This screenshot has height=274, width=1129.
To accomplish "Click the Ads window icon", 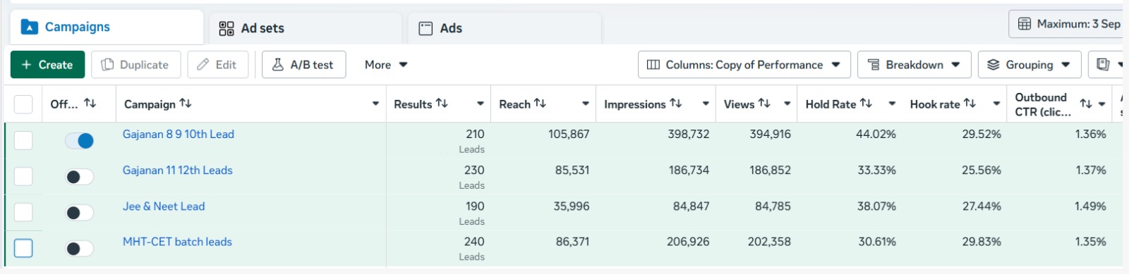I will tap(425, 28).
